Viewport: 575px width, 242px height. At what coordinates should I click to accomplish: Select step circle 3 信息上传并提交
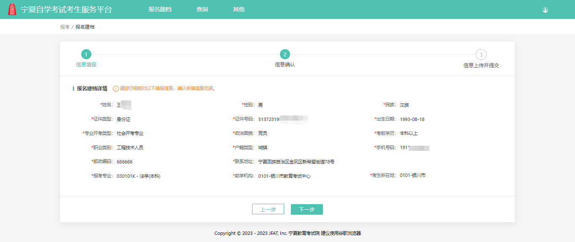tap(480, 55)
